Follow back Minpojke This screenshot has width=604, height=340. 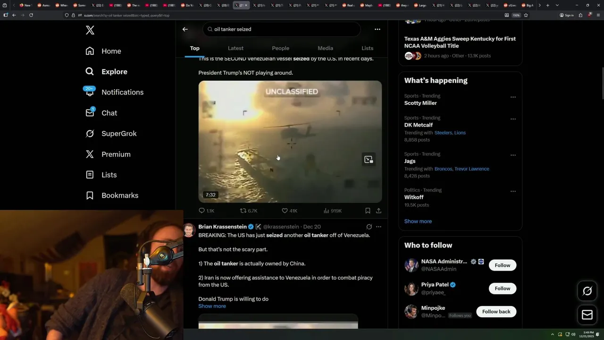pos(496,312)
